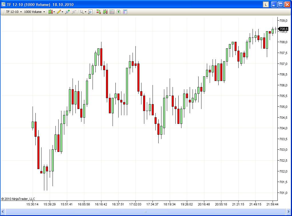
Task: Click the 708,6 current price marker
Action: point(283,29)
